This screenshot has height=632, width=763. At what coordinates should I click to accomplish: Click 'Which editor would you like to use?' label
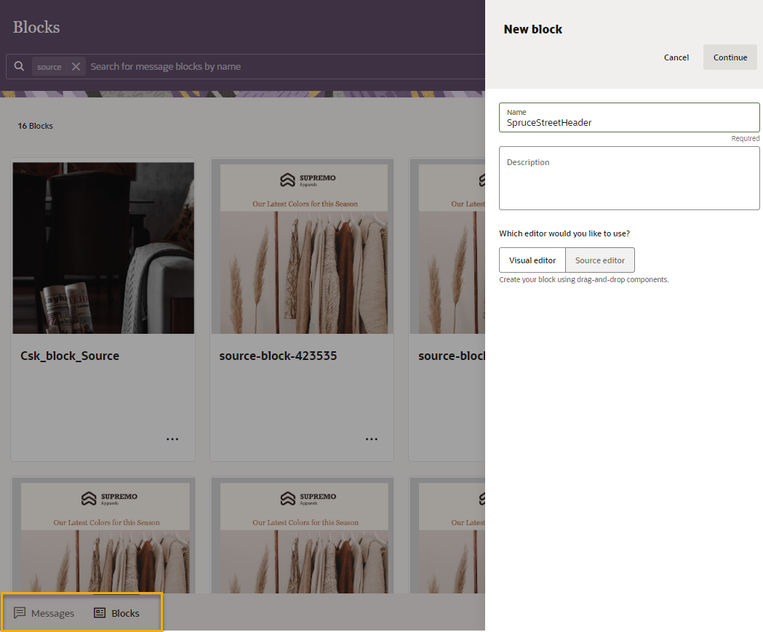point(564,233)
